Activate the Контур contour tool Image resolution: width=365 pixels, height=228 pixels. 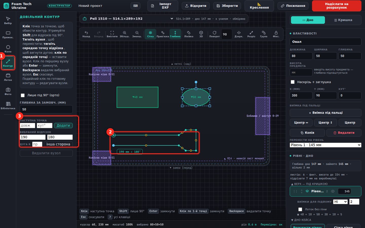click(x=8, y=63)
